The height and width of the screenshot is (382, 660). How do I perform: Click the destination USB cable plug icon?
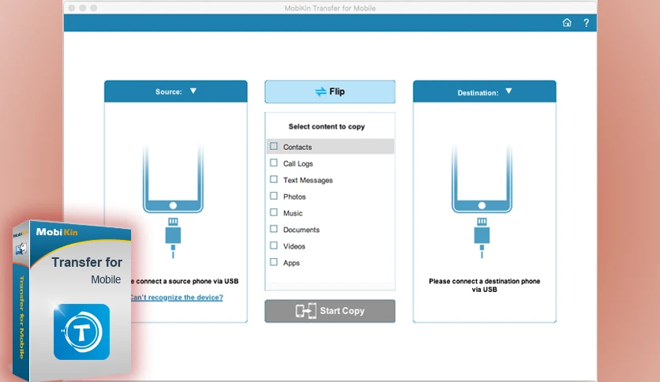(x=482, y=238)
